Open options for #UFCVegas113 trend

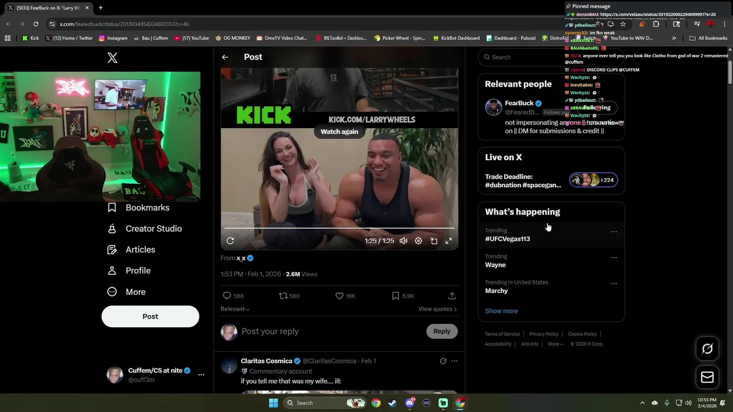pos(614,232)
